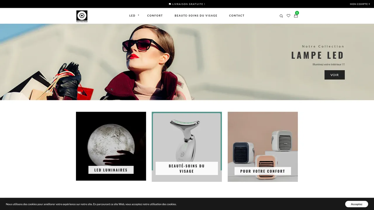Open the BEAUTÉ-SOINS DU VISAGE category label
The height and width of the screenshot is (210, 374).
tap(187, 169)
